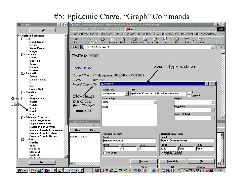
Task: Toggle the Legend checkbox in Graph dialog
Action: [x=189, y=96]
